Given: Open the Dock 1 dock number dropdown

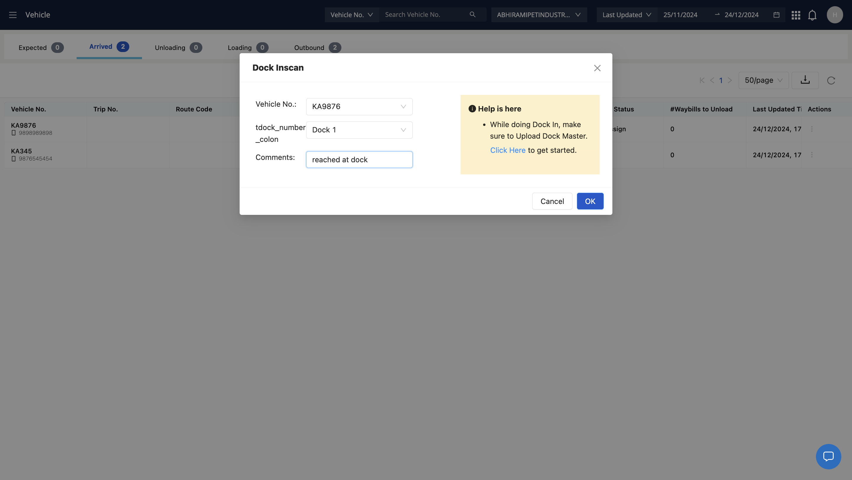Looking at the screenshot, I should 359,130.
